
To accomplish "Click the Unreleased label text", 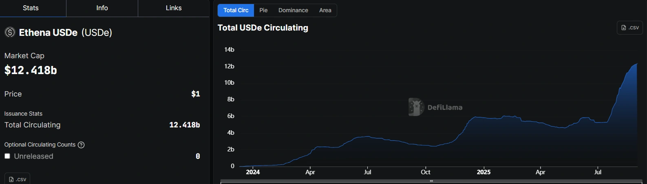I will pos(33,156).
